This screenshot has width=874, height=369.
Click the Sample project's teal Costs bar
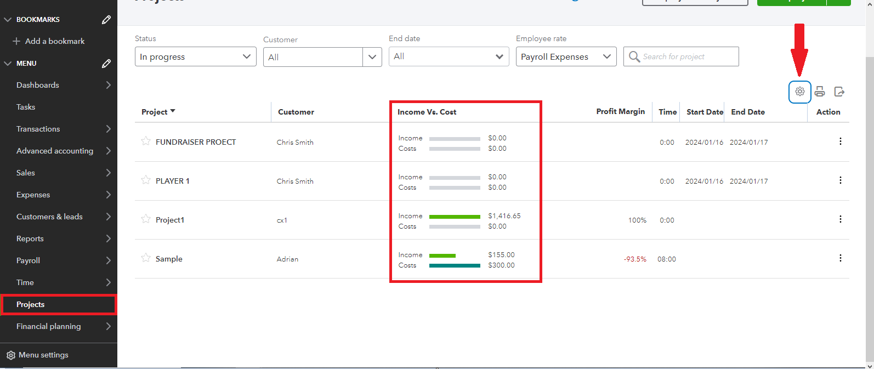coord(455,265)
